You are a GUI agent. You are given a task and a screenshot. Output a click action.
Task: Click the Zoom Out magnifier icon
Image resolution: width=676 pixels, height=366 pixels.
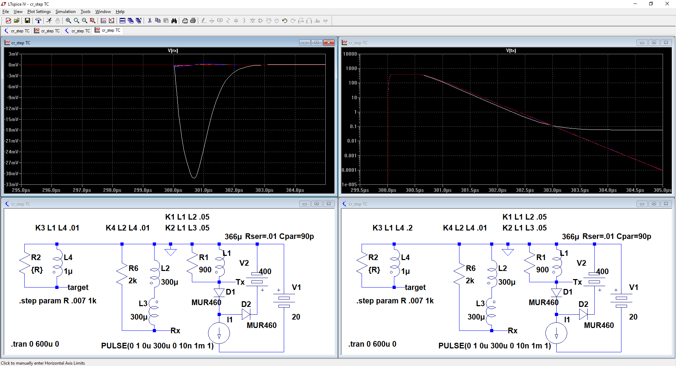pos(84,21)
